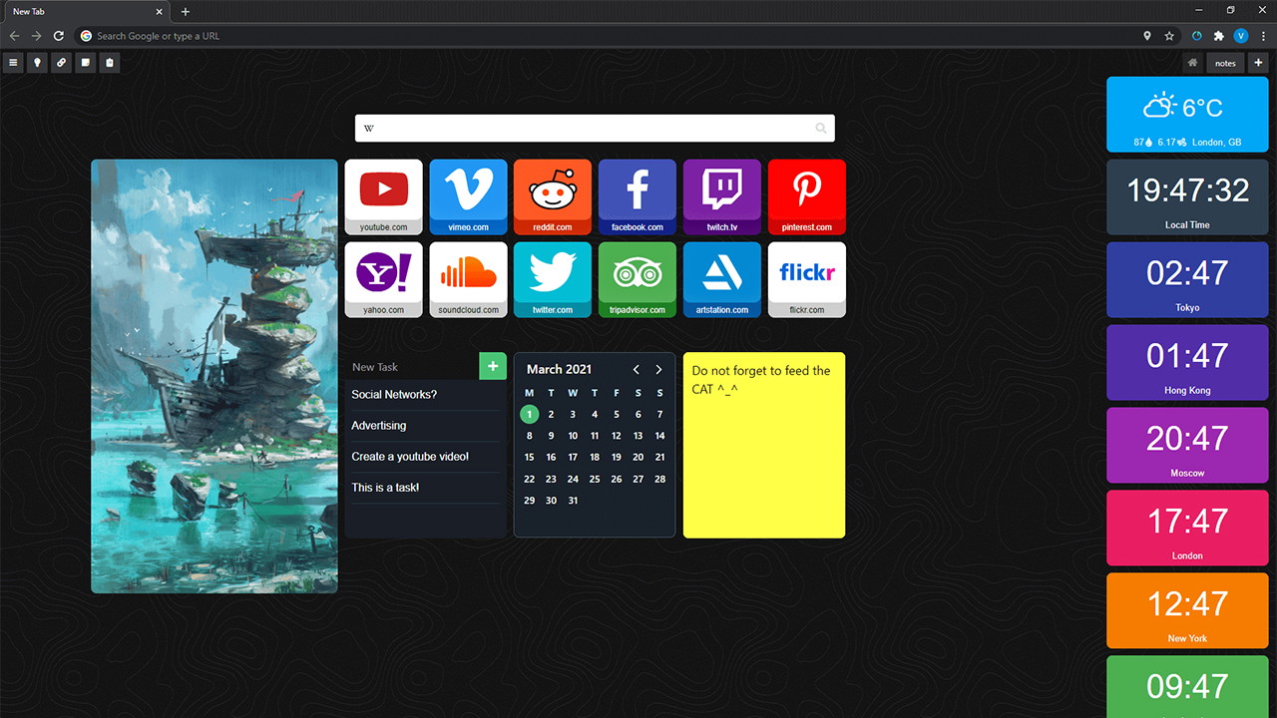Click inside the dashboard search field

[595, 129]
